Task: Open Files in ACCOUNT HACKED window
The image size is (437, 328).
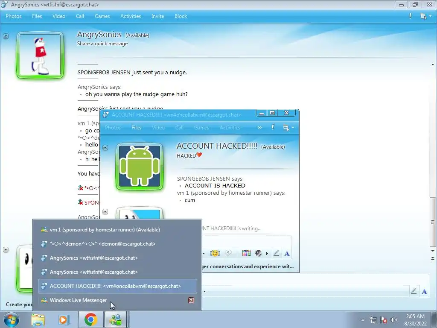Action: point(136,127)
